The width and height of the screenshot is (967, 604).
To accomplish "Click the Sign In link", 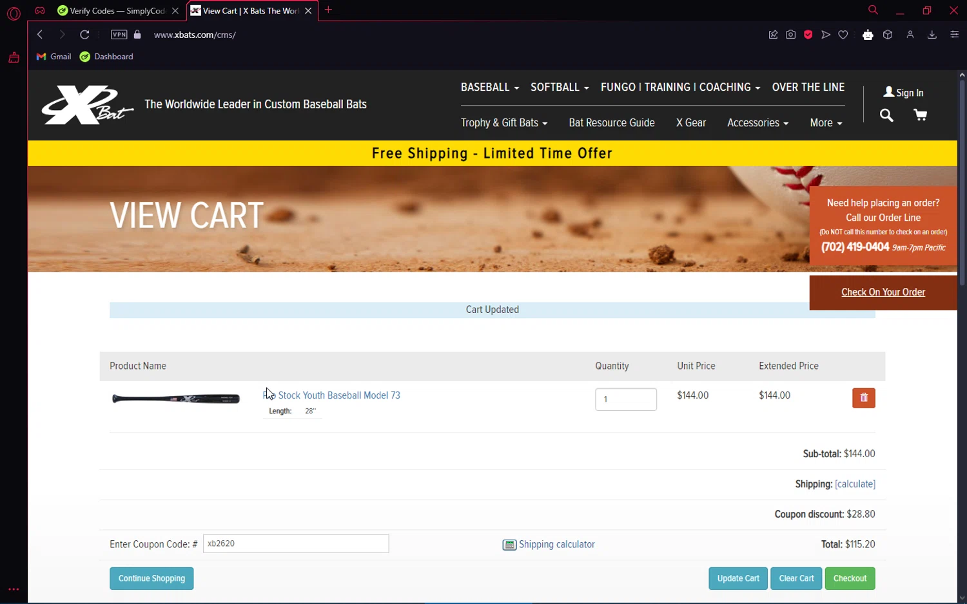I will [903, 93].
